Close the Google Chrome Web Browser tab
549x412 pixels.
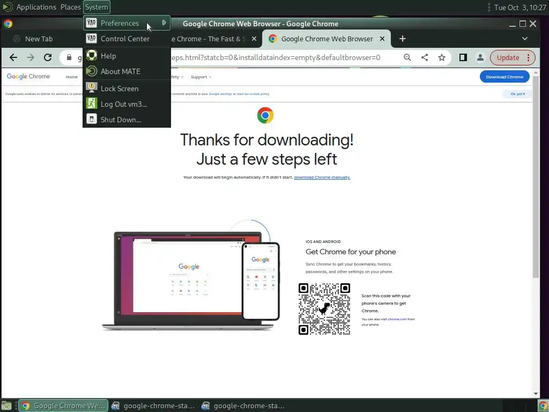click(x=382, y=39)
